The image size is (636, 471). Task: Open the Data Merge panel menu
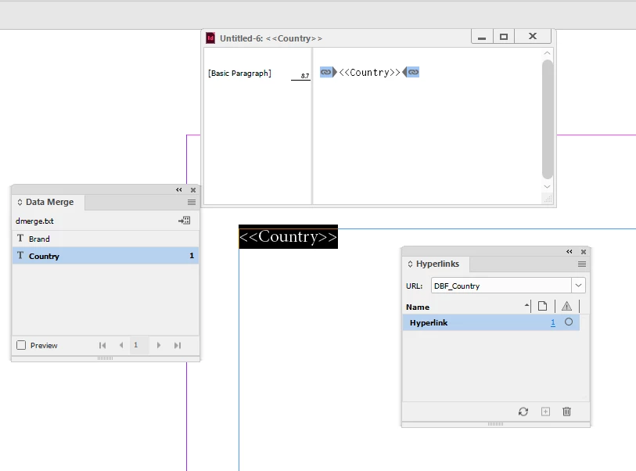(192, 202)
